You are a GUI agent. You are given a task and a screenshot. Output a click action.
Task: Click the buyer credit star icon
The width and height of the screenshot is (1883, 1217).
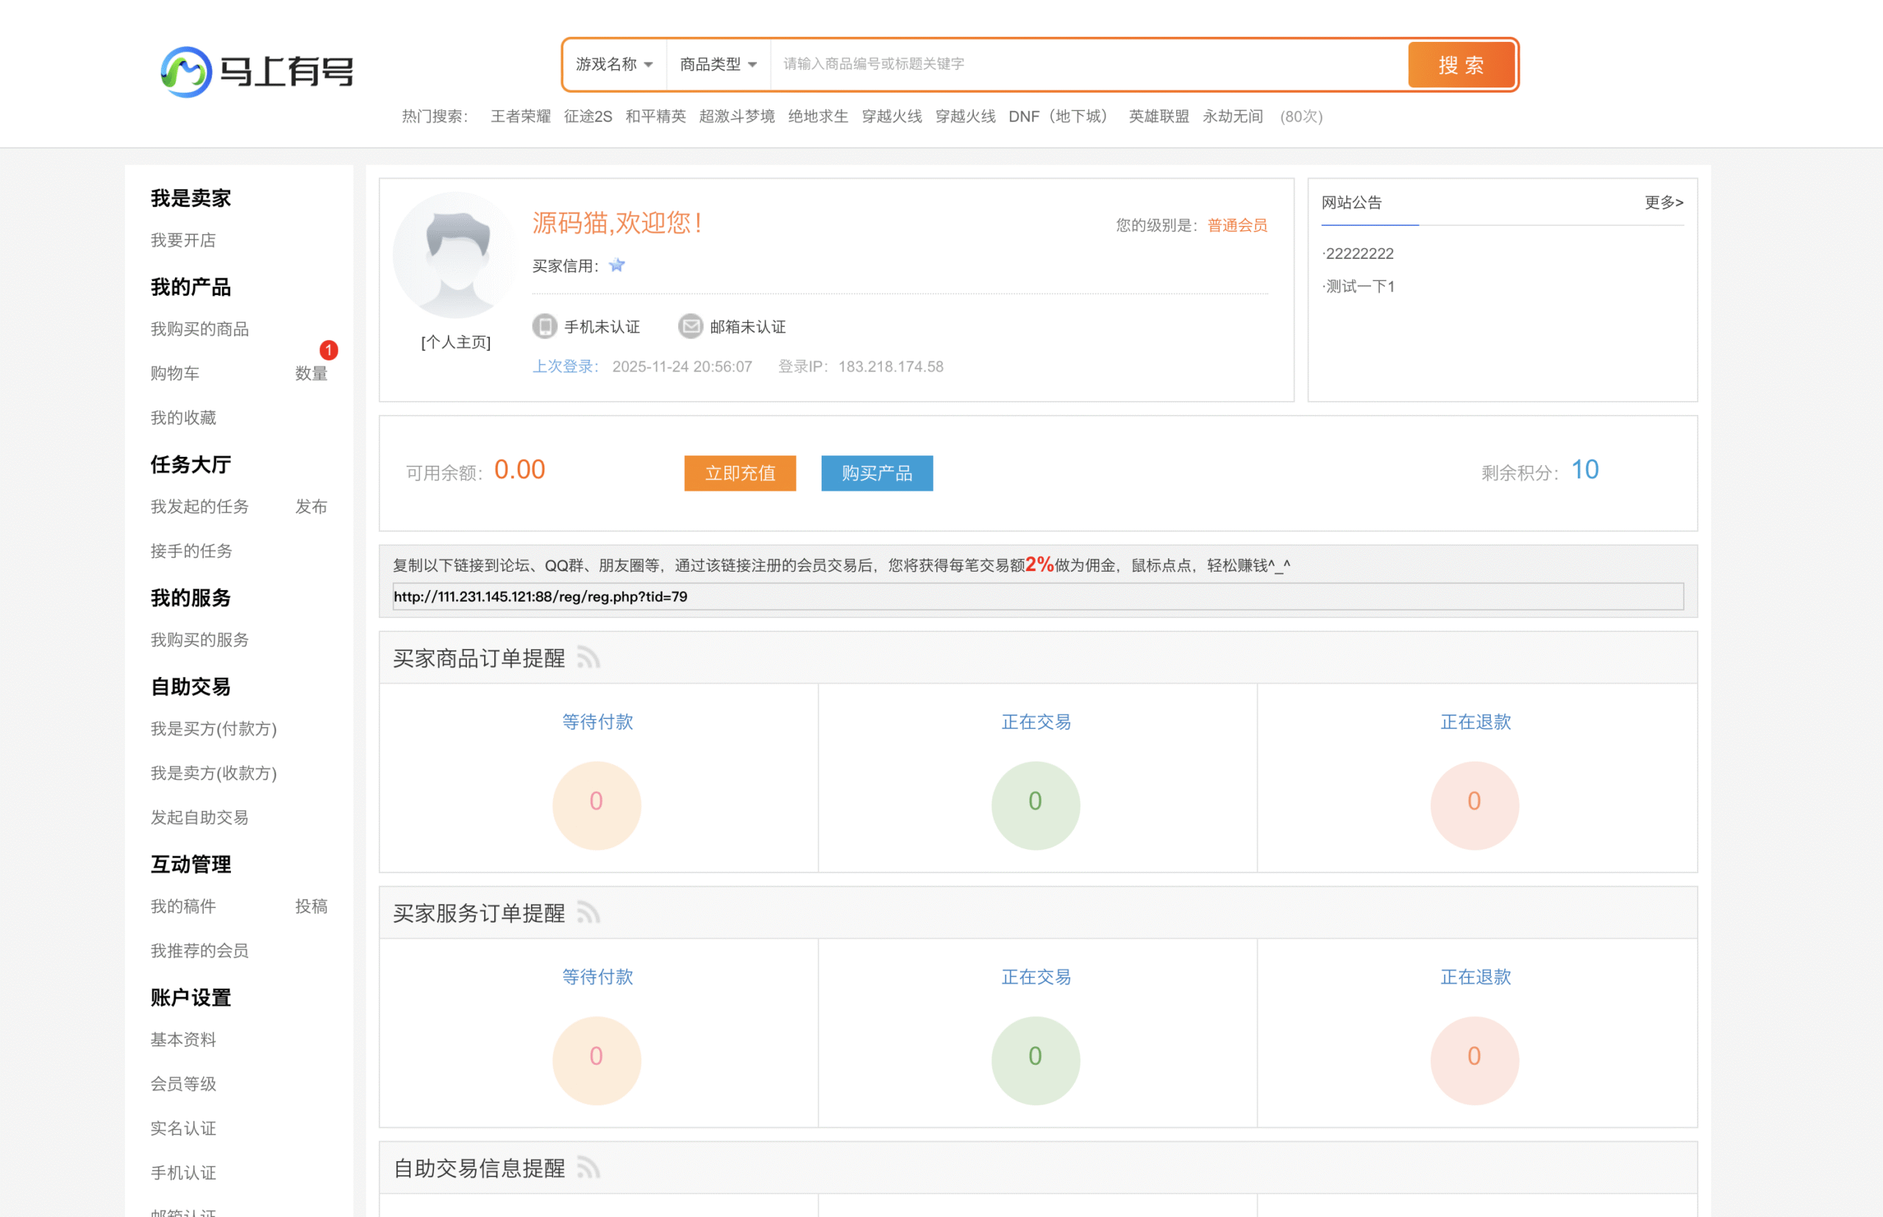[x=616, y=266]
